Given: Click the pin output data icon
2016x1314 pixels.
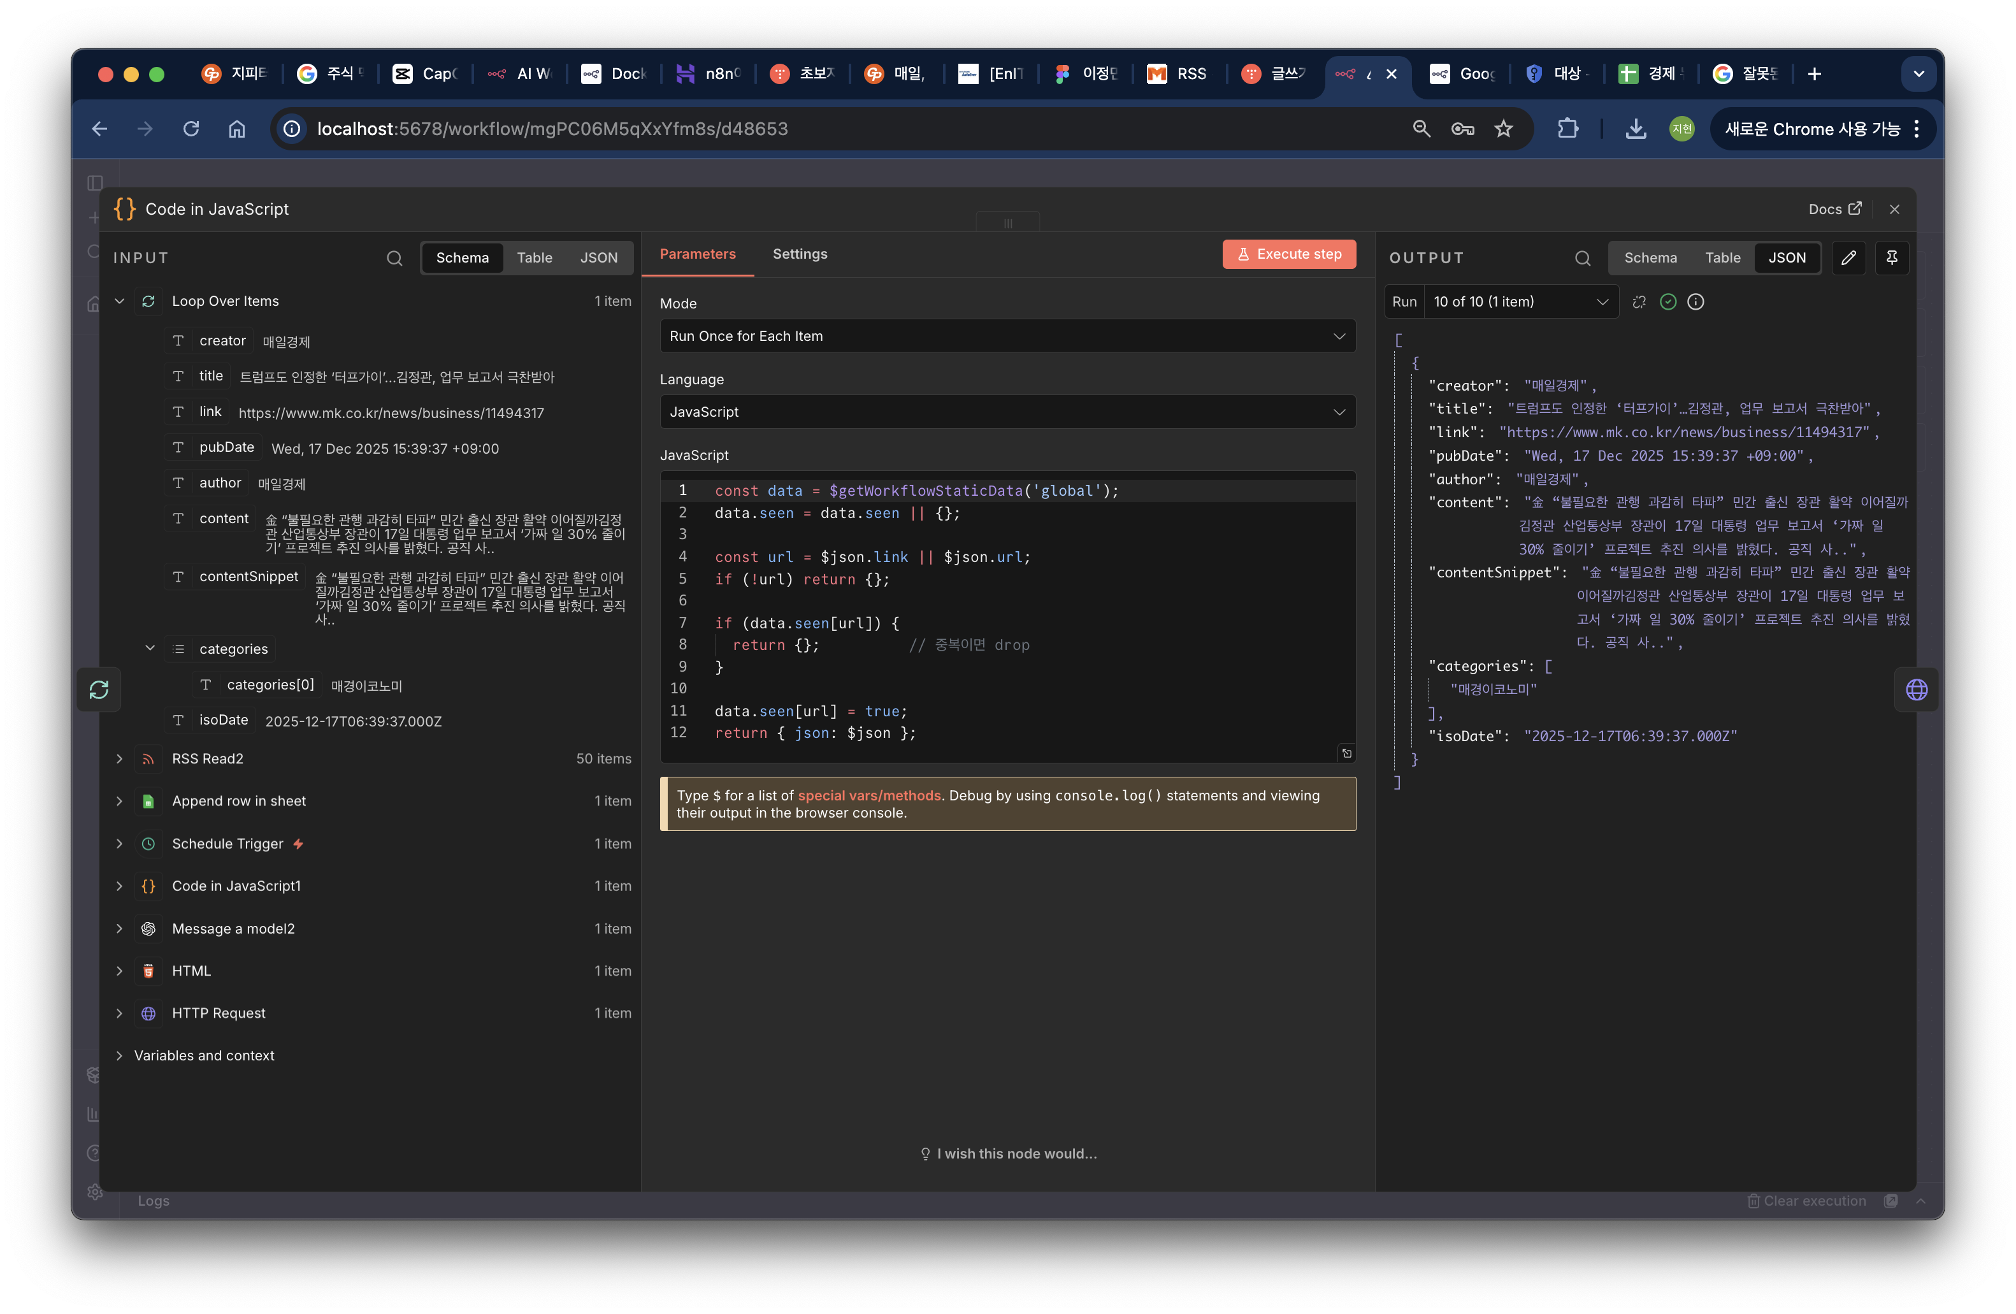Looking at the screenshot, I should tap(1892, 257).
